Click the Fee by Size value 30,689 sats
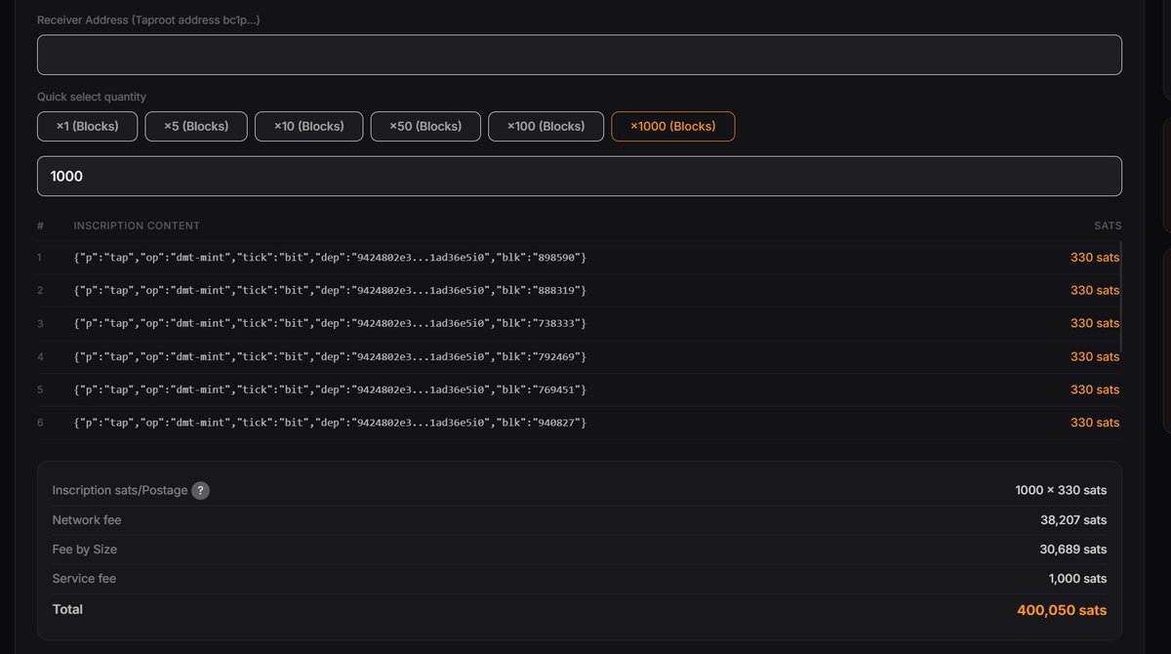Screen dimensions: 1171x654 (x=1073, y=550)
